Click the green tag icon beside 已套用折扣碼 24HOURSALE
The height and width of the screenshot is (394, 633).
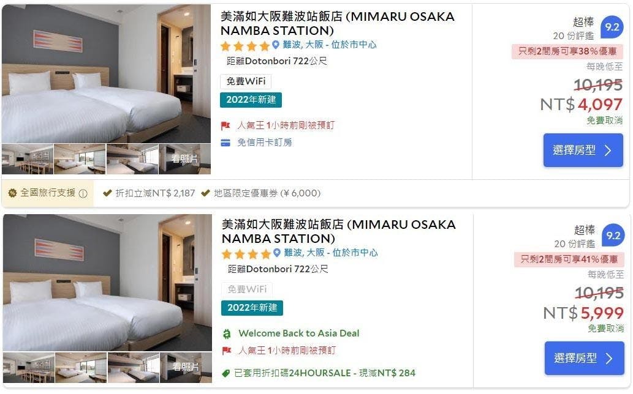pyautogui.click(x=227, y=373)
